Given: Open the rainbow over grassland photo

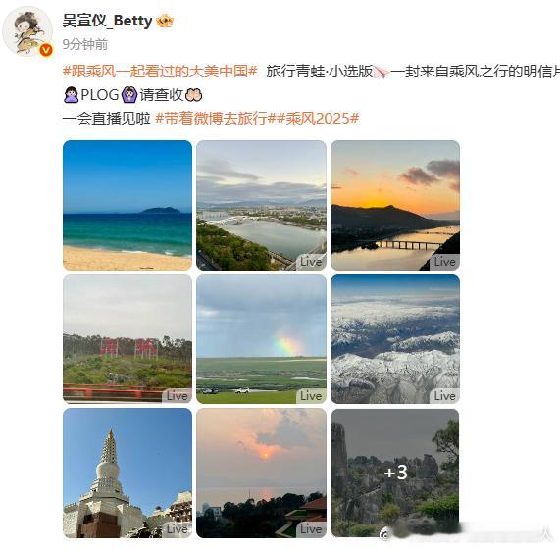Looking at the screenshot, I should click(x=262, y=339).
